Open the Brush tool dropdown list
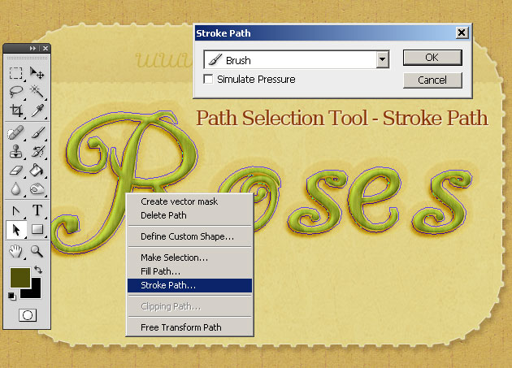Image resolution: width=512 pixels, height=368 pixels. pyautogui.click(x=381, y=60)
